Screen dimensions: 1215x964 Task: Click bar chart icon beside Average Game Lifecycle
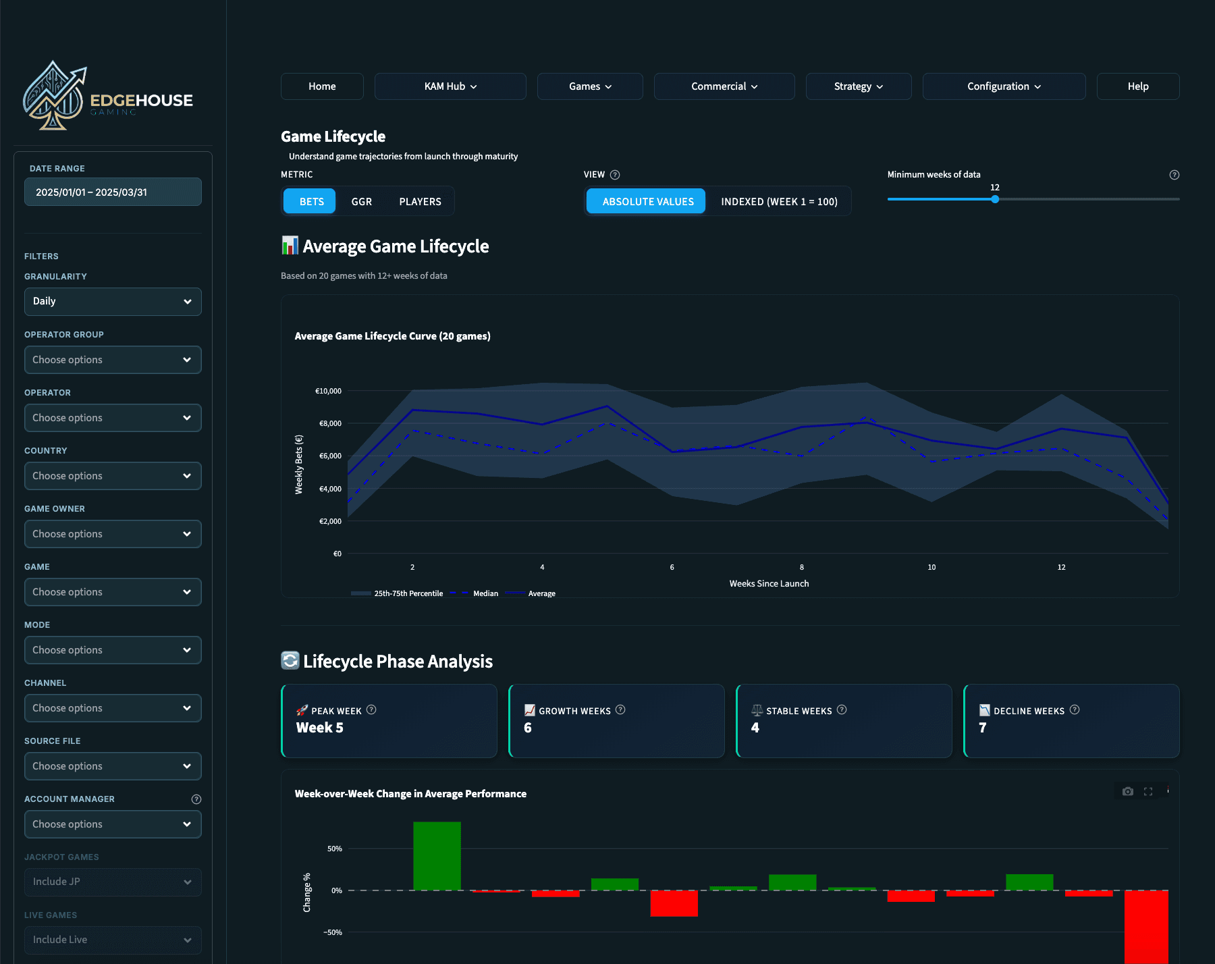[290, 245]
